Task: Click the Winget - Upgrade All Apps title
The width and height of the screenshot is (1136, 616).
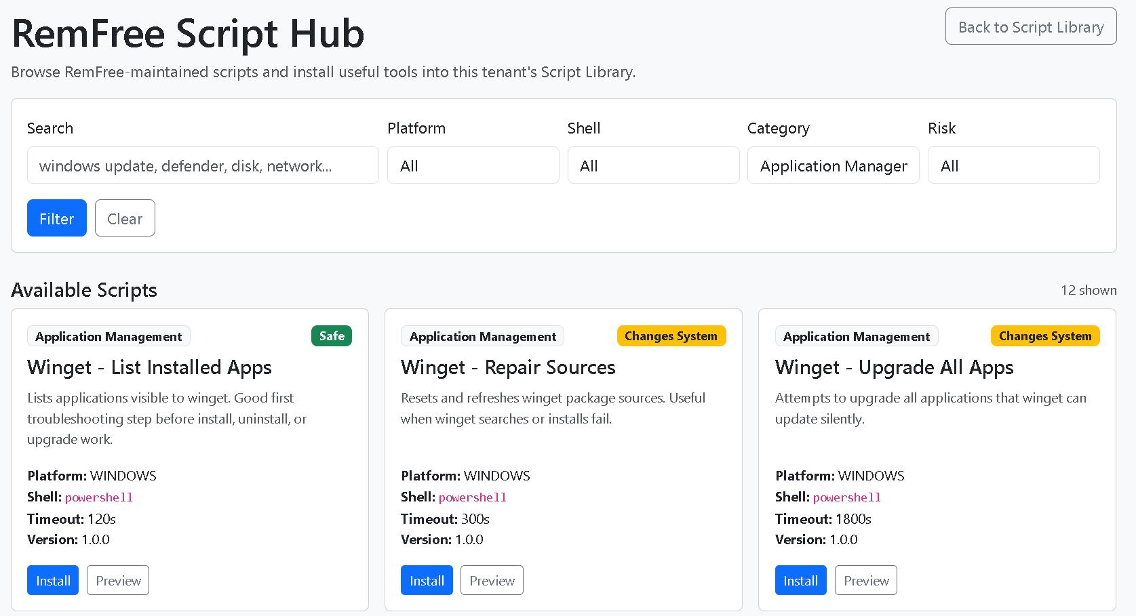Action: 894,367
